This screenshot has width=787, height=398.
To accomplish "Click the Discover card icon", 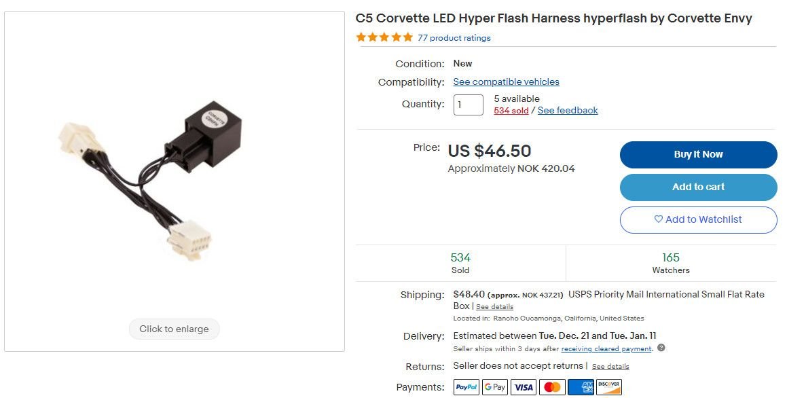I will click(609, 387).
